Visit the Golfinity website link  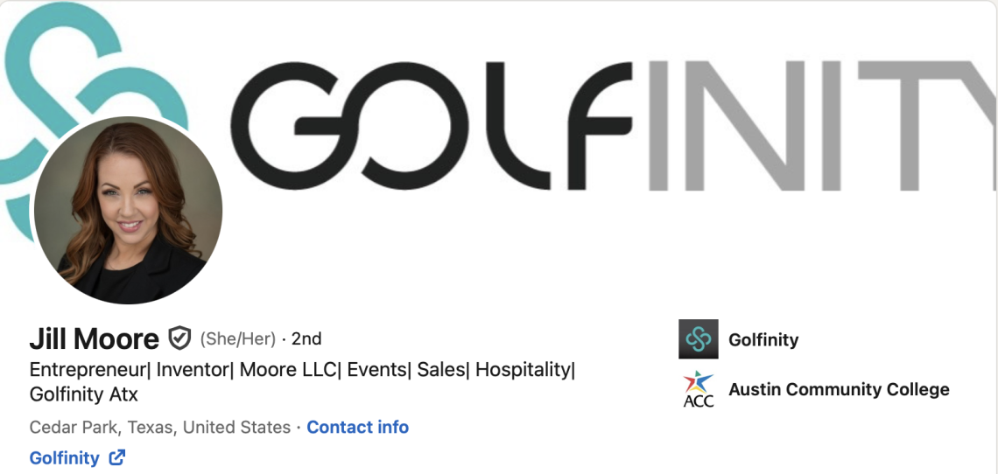coord(65,458)
